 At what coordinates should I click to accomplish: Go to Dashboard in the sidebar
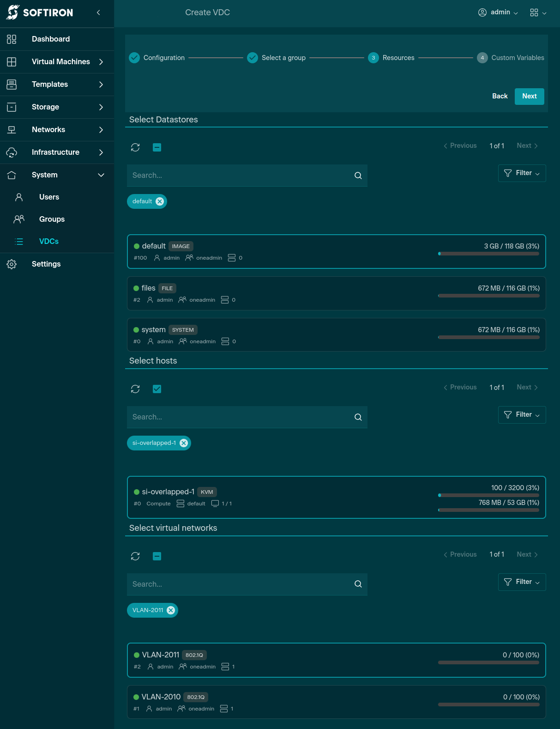point(51,39)
